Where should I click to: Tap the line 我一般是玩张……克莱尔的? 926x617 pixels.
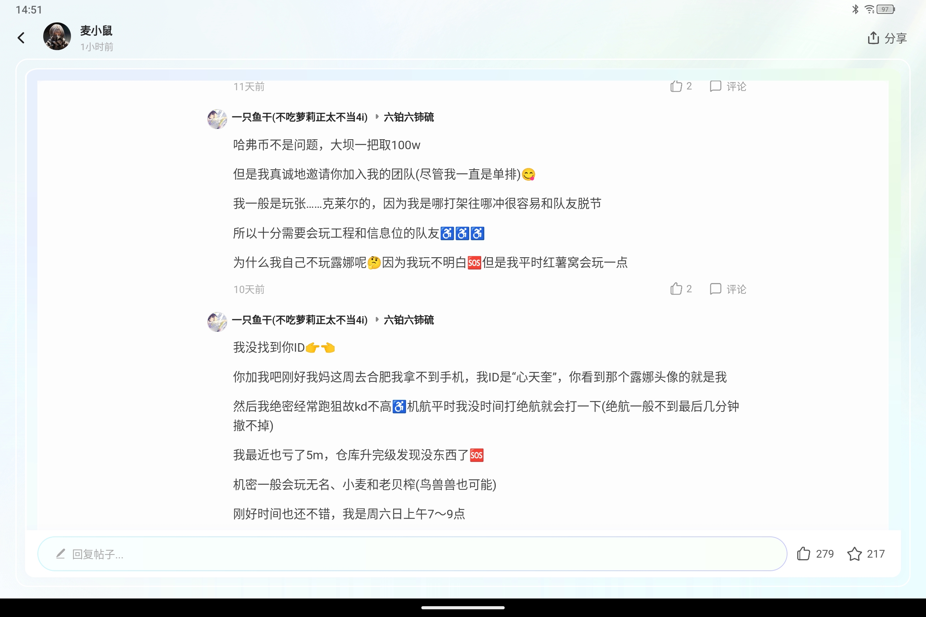(x=417, y=204)
